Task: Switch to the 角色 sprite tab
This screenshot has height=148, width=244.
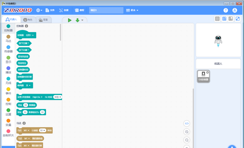Action: pos(28,20)
